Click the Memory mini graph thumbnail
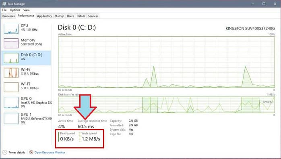This screenshot has height=159, width=281. [x=11, y=43]
